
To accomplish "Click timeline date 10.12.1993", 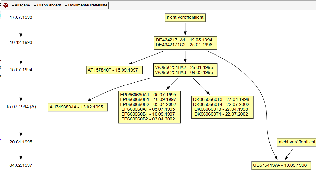I will [21, 42].
